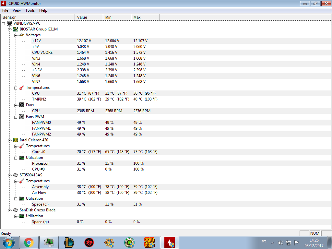The image size is (332, 249).
Task: Open the Tools menu
Action: point(30,10)
